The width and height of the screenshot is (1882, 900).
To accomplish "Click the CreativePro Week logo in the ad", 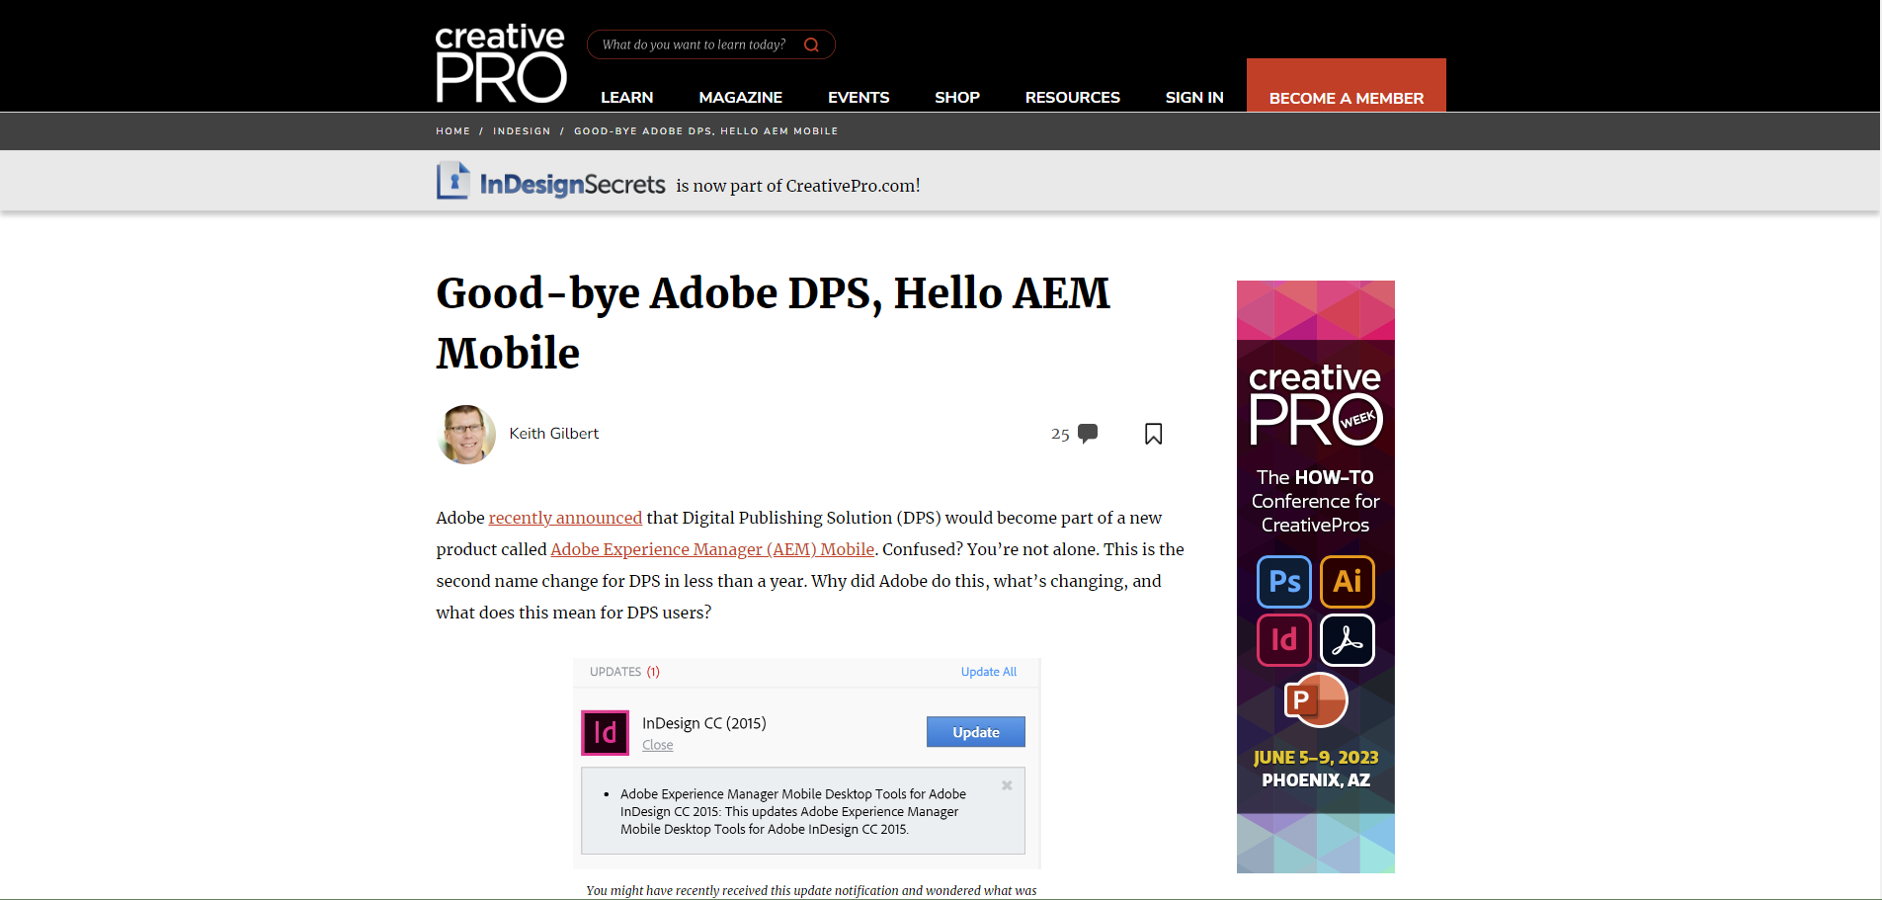I will click(x=1316, y=405).
